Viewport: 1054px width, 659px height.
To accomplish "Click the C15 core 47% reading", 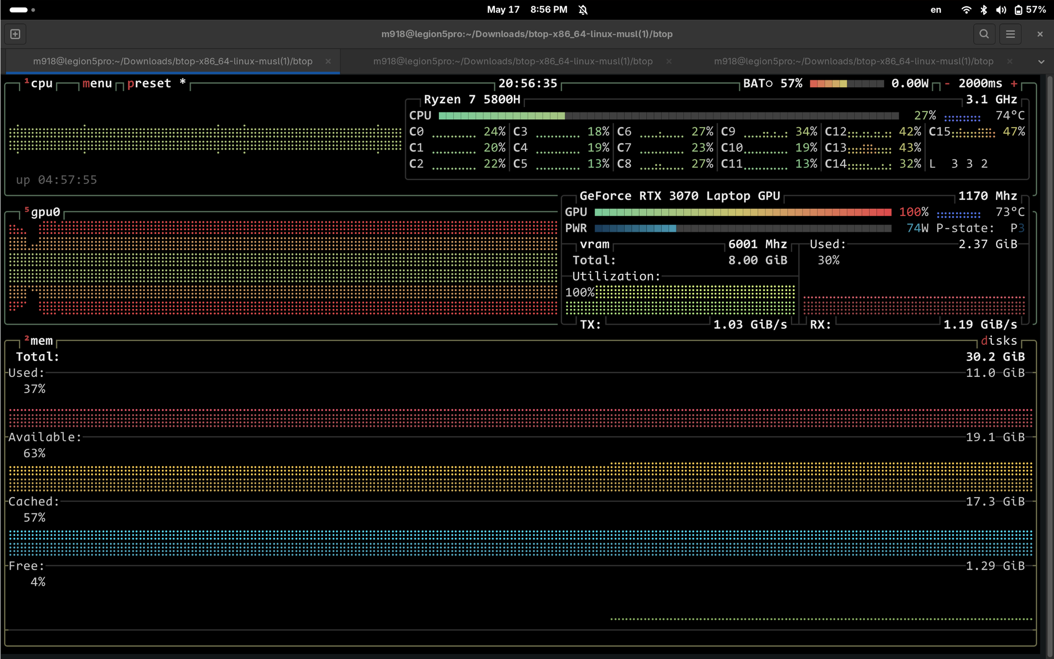I will (1013, 132).
